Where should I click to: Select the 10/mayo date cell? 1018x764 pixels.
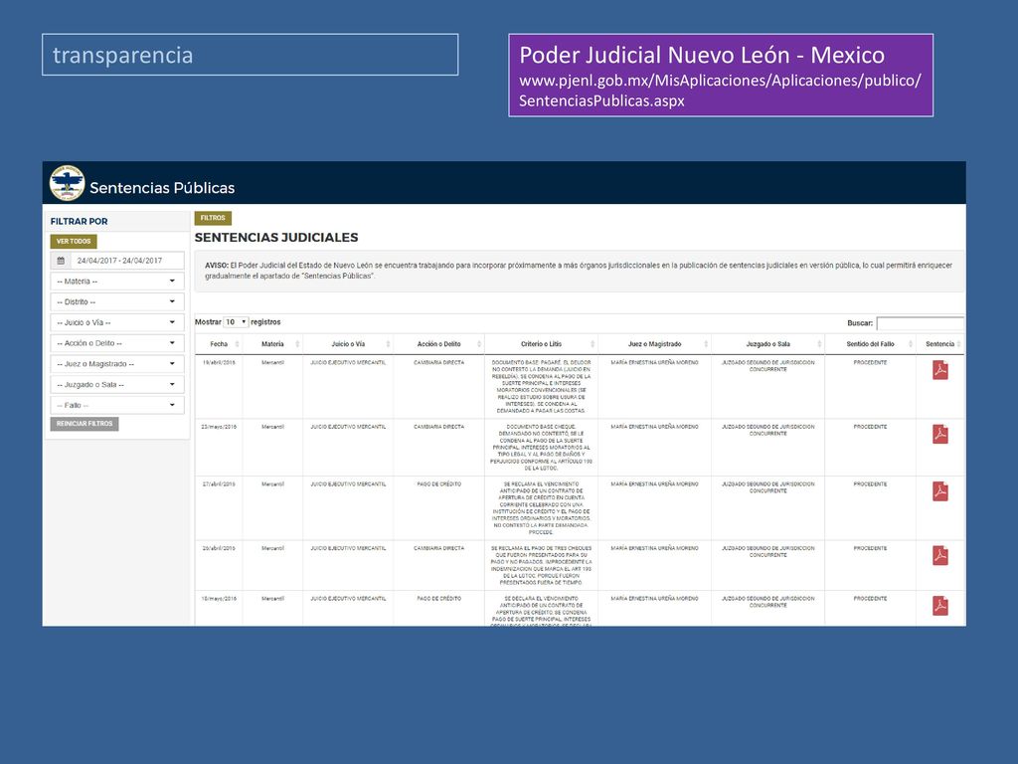[219, 598]
